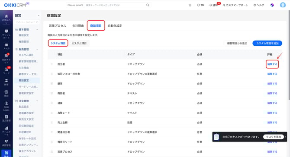The image size is (290, 157).
Task: Click カスタム項目を追加 button
Action: [267, 43]
